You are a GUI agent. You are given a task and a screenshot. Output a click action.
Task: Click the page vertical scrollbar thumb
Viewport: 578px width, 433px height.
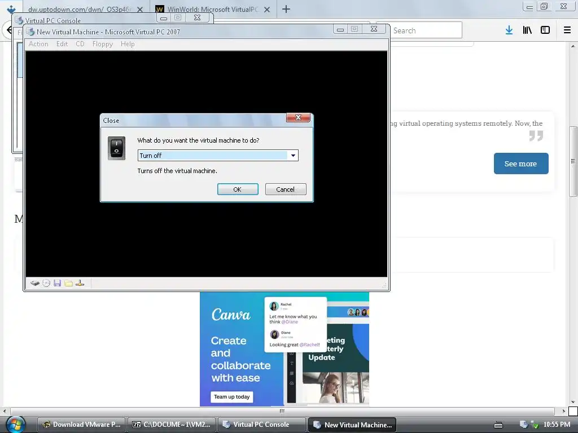pyautogui.click(x=573, y=161)
